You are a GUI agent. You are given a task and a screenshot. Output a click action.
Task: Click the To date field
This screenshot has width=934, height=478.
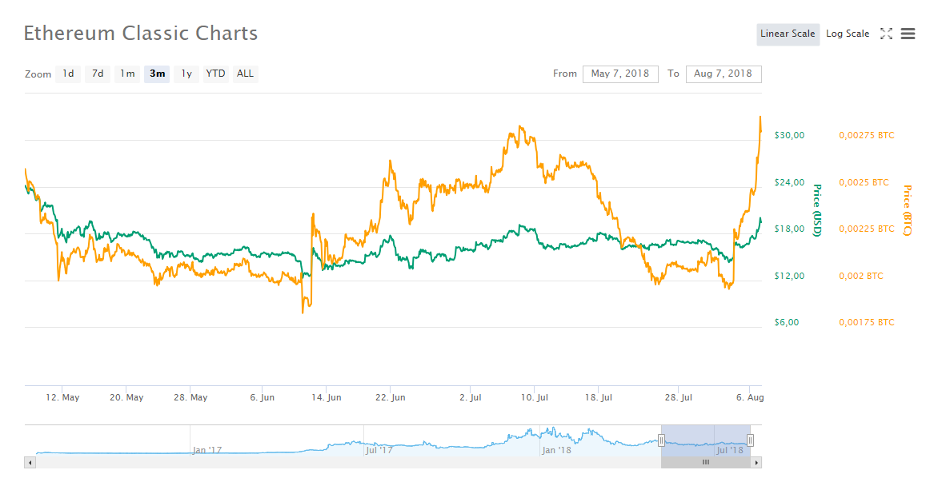tap(724, 74)
